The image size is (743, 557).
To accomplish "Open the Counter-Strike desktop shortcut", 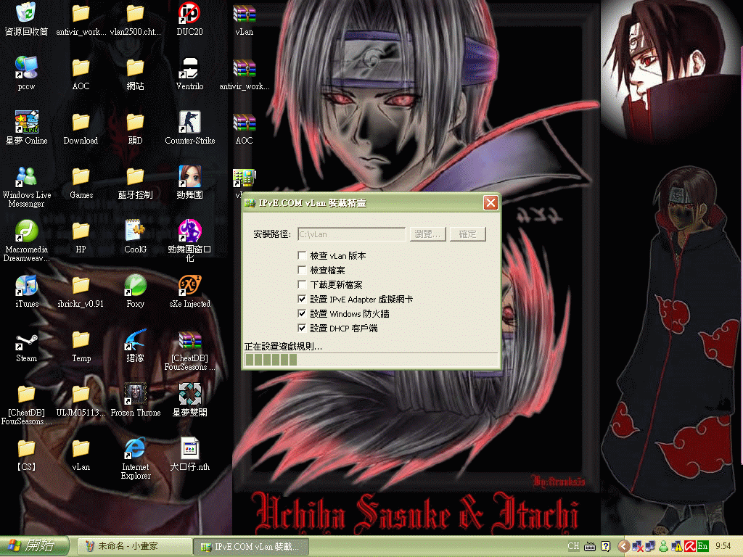I will (x=189, y=123).
